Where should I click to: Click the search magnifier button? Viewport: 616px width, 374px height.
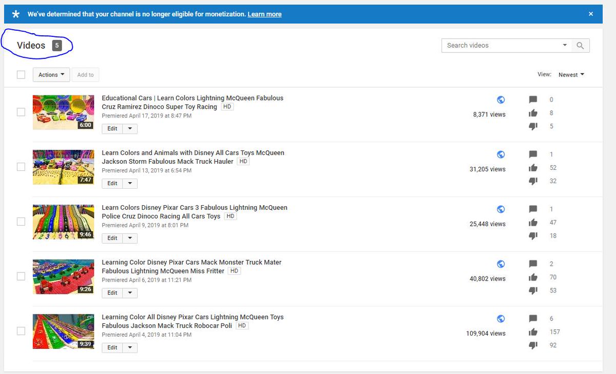[580, 45]
